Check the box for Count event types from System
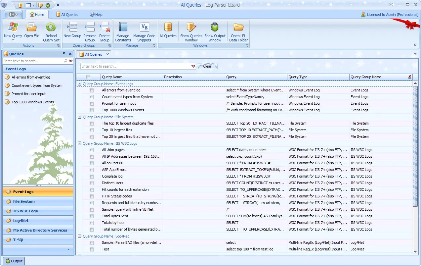Image resolution: width=421 pixels, height=266 pixels. (x=92, y=97)
